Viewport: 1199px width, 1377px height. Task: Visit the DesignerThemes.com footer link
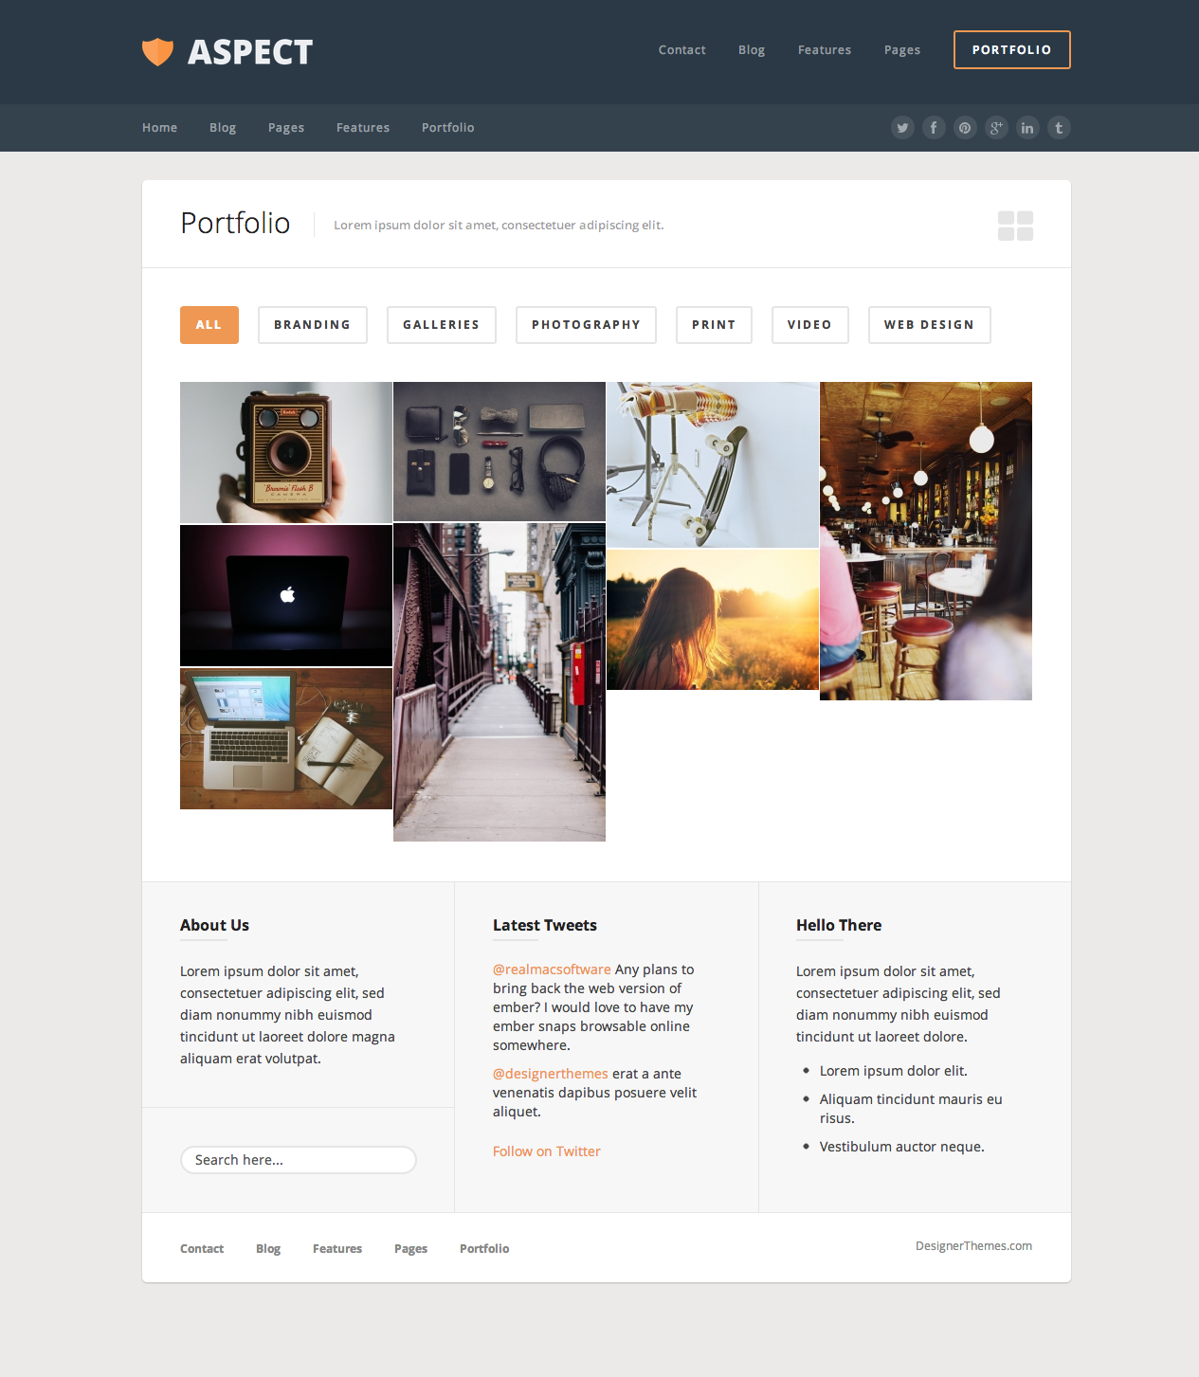[x=973, y=1245]
